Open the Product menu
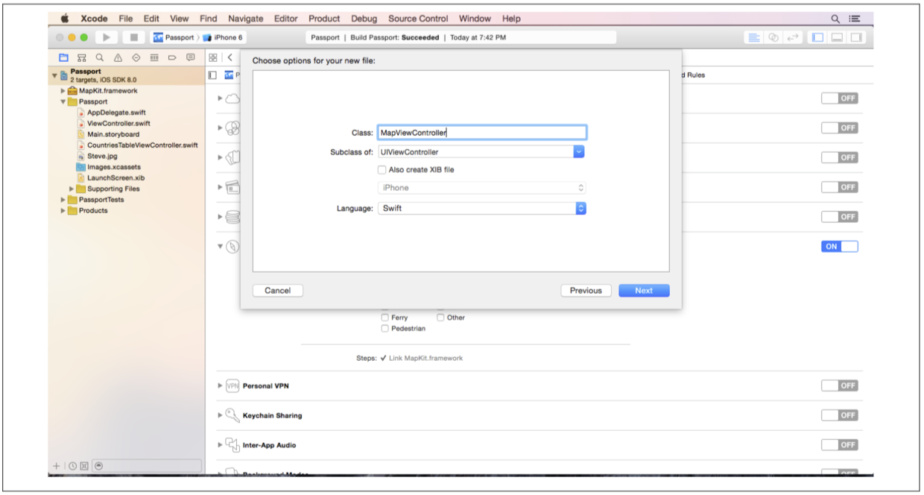924x495 pixels. [324, 19]
